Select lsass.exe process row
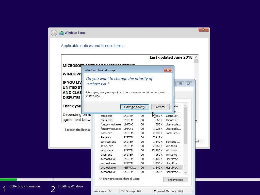 click(141, 133)
